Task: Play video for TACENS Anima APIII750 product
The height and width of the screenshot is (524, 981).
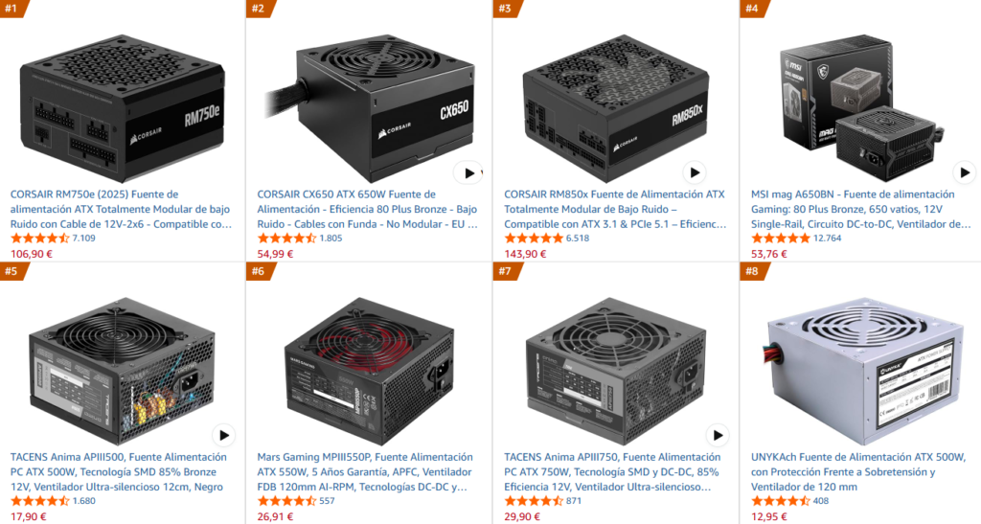Action: [x=718, y=435]
